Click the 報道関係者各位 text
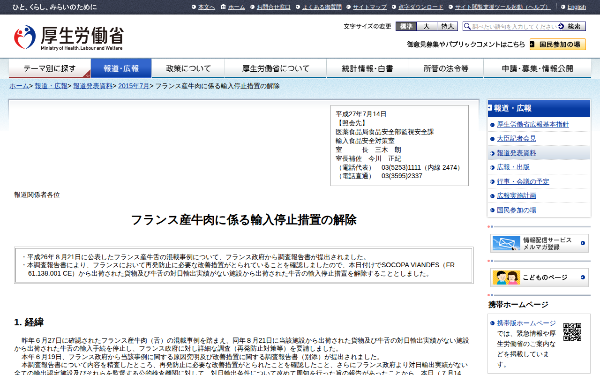 click(37, 195)
